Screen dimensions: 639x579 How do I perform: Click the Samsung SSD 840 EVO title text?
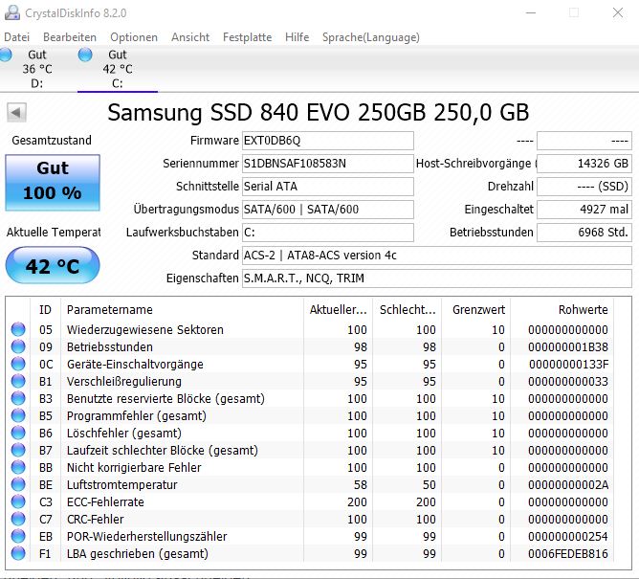click(319, 113)
